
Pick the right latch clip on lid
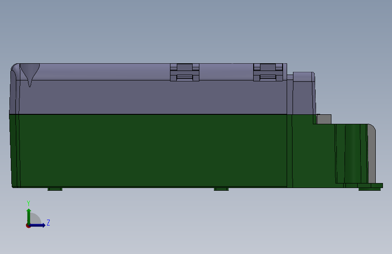tap(268, 72)
